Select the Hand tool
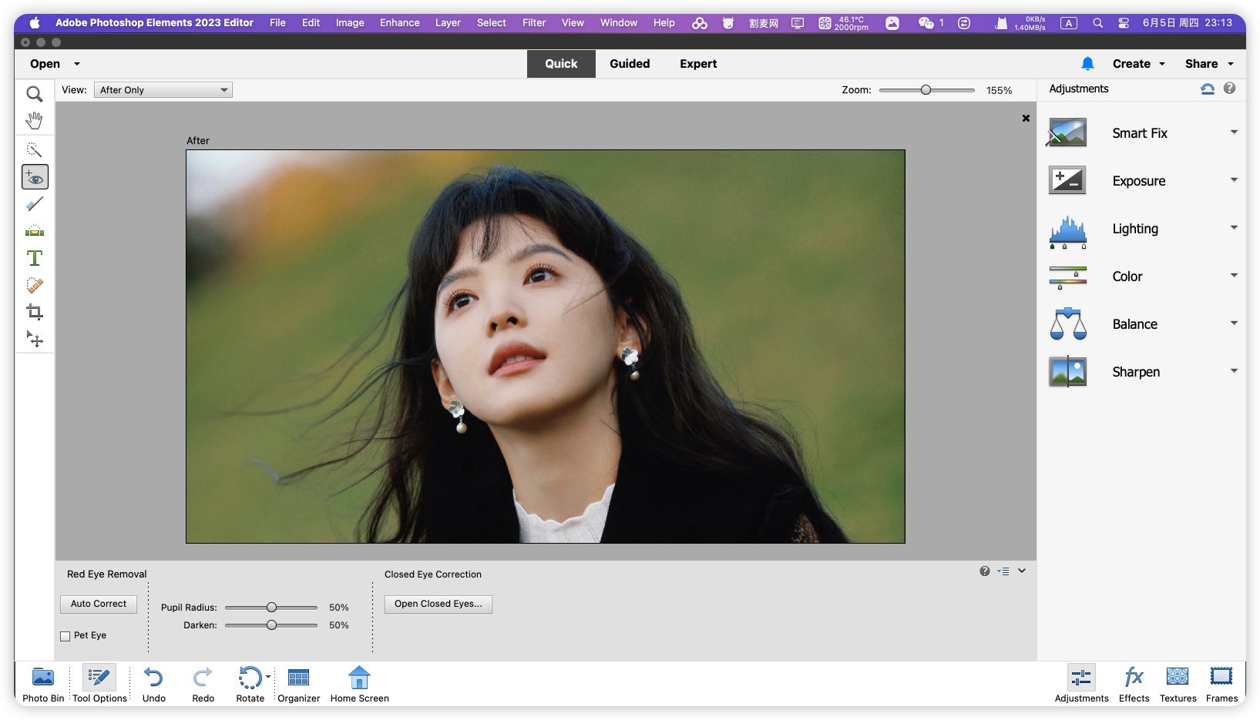This screenshot has width=1260, height=720. (x=34, y=121)
